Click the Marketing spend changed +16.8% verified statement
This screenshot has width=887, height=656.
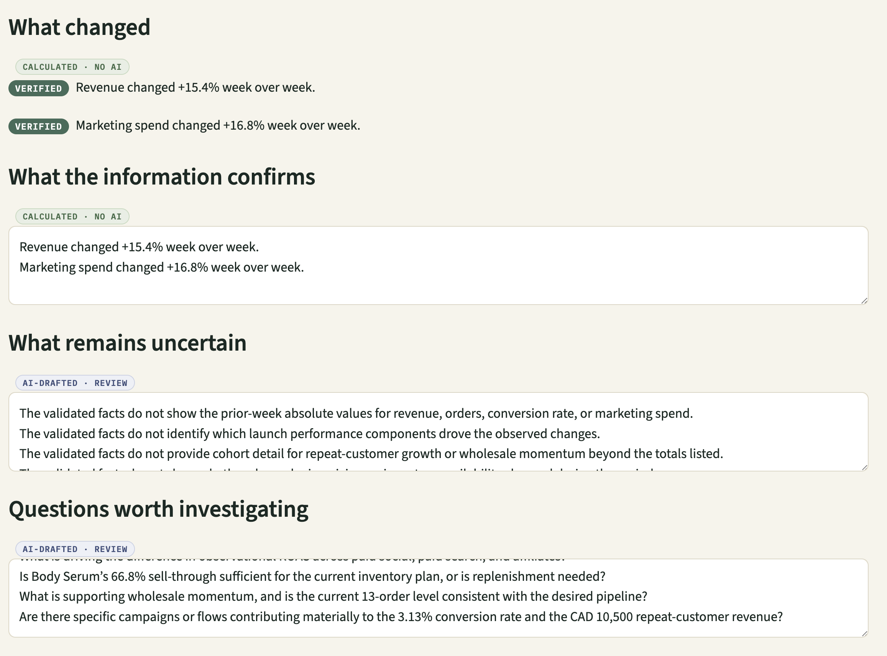click(218, 125)
